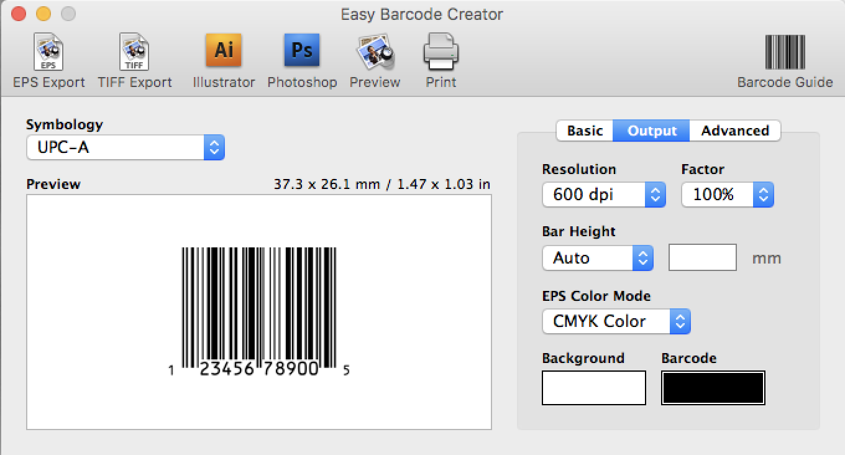Open the Preview app icon
Image resolution: width=845 pixels, height=455 pixels.
tap(375, 53)
